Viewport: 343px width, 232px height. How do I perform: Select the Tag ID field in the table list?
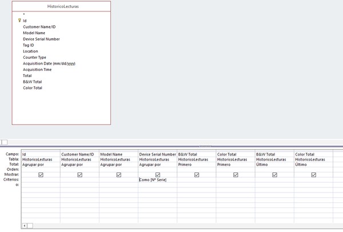pyautogui.click(x=29, y=45)
